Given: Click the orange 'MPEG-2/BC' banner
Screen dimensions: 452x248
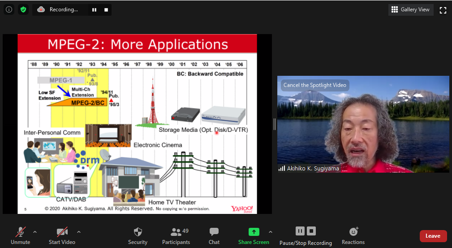Looking at the screenshot, I should pyautogui.click(x=77, y=102).
